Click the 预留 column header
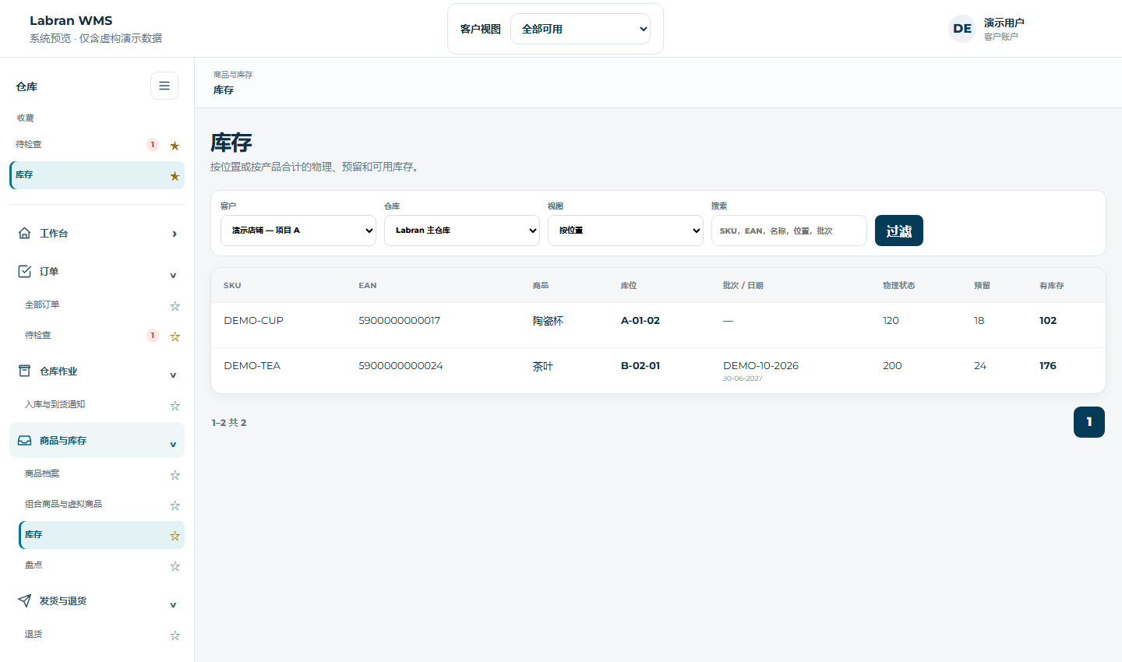Screen dimensions: 1122x662 click(x=982, y=286)
